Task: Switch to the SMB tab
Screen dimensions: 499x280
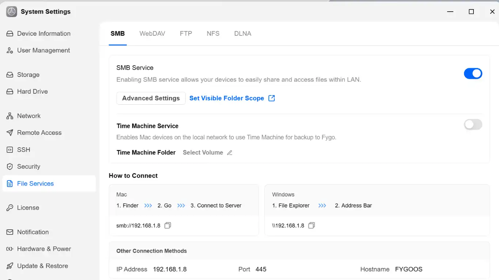Action: 118,34
